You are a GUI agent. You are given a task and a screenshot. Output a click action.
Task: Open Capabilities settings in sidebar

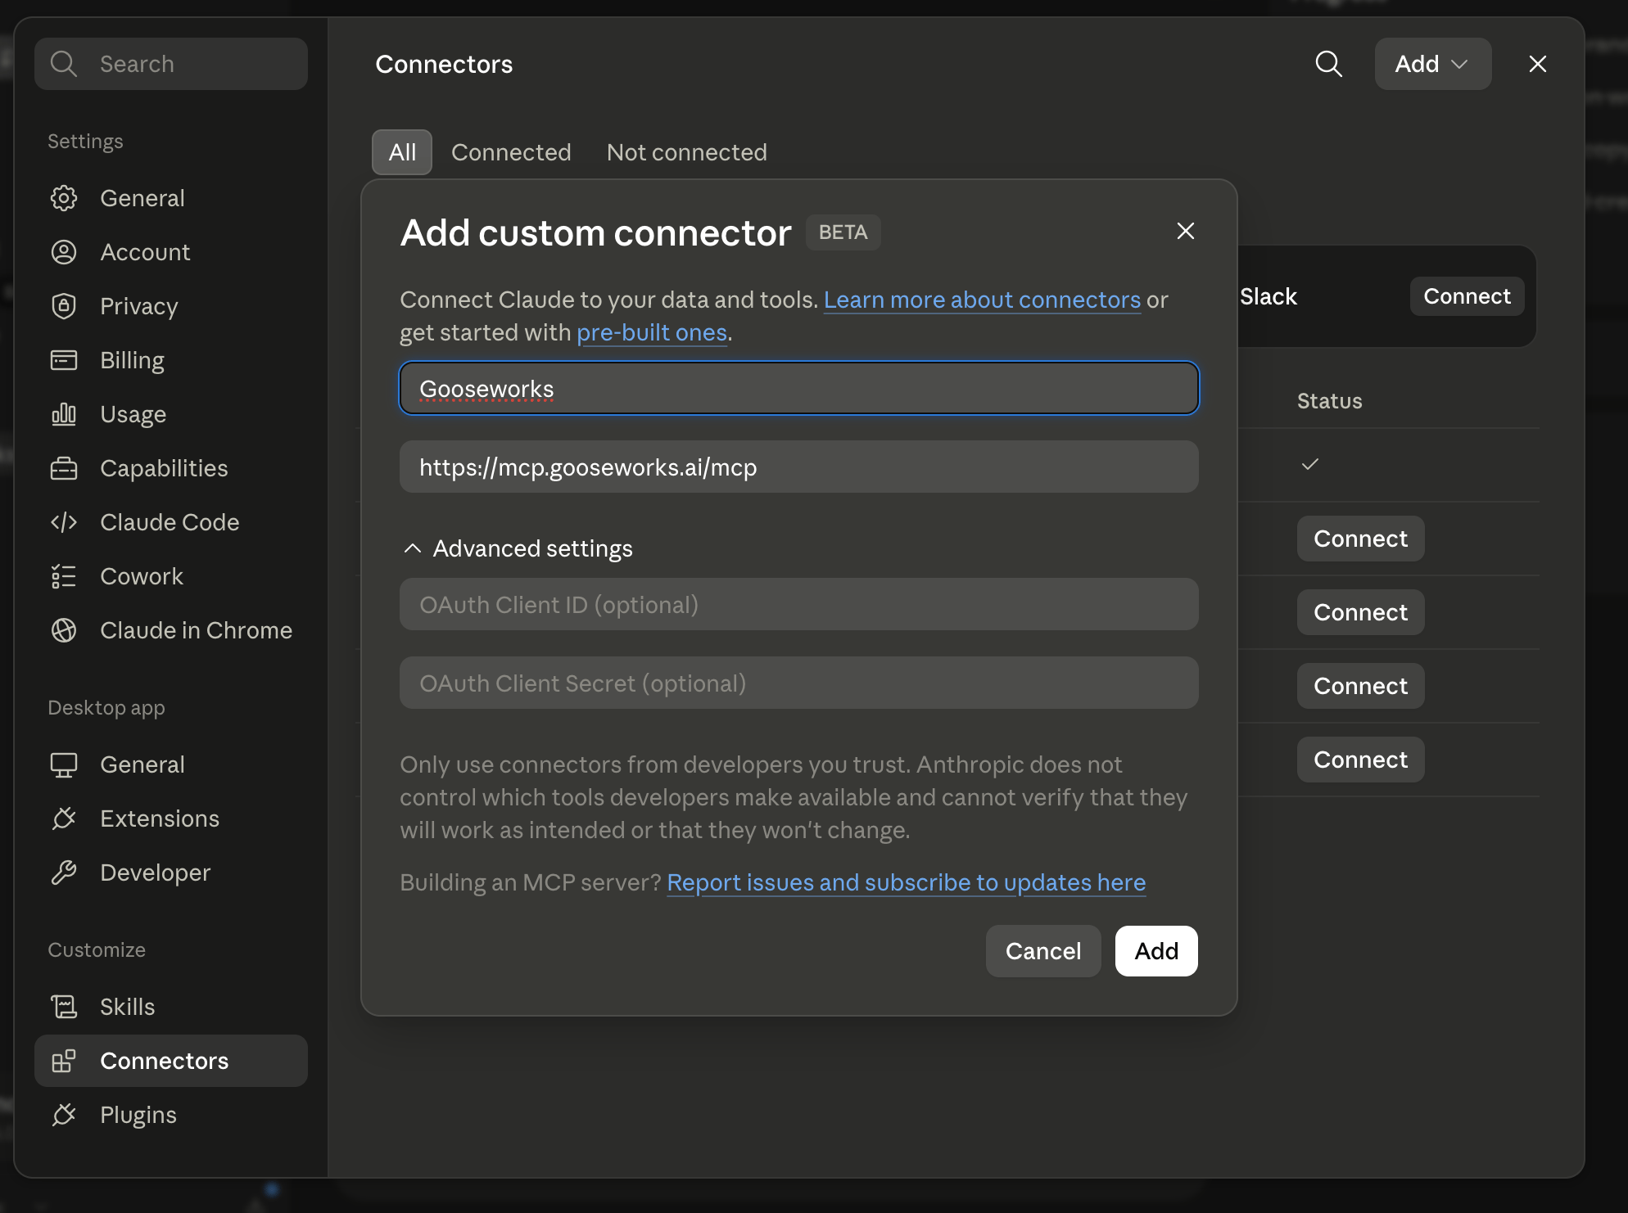pyautogui.click(x=170, y=468)
